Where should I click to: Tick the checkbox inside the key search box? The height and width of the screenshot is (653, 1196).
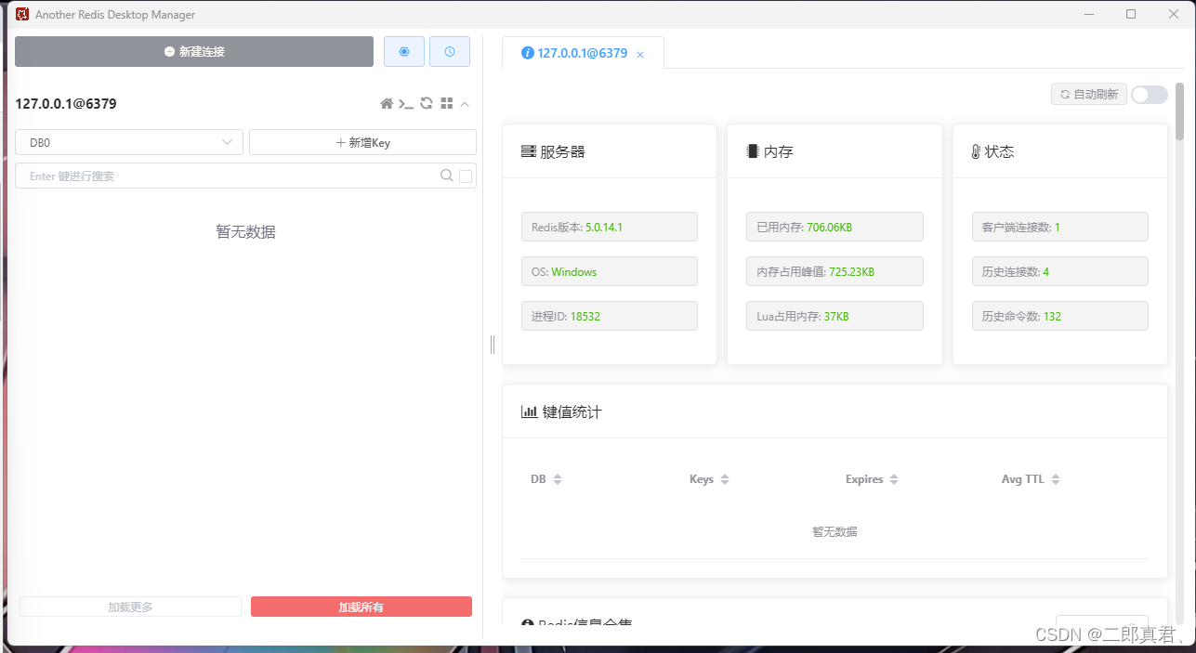pos(466,176)
